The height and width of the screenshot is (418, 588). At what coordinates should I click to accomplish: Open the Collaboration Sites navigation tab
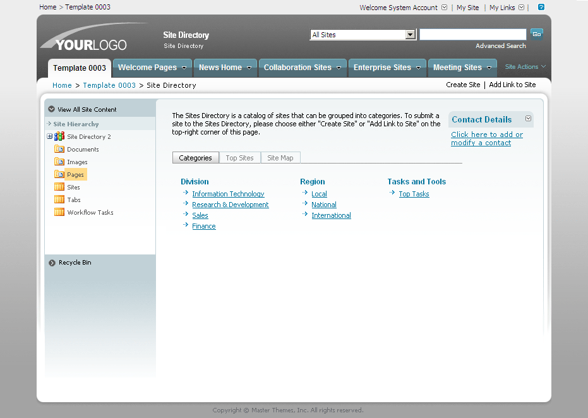(x=302, y=68)
